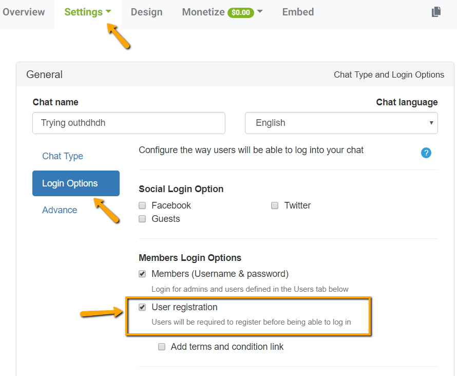Go to the Embed tab
This screenshot has width=457, height=376.
(298, 12)
